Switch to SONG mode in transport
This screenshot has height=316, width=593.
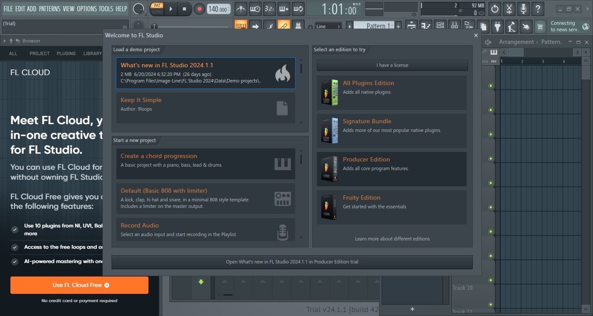pos(157,12)
